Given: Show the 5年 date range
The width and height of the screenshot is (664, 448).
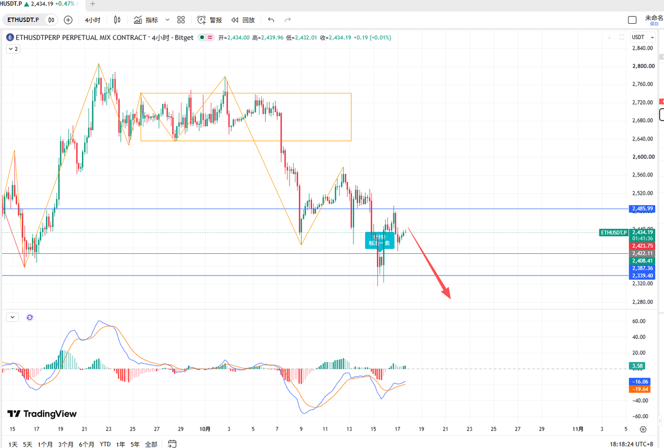Looking at the screenshot, I should (135, 444).
